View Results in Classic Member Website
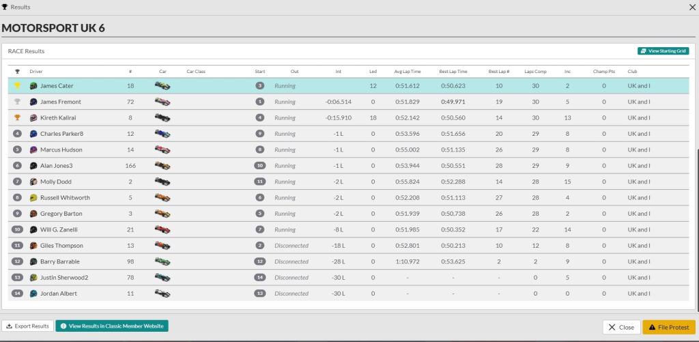The height and width of the screenshot is (342, 699). pos(111,326)
